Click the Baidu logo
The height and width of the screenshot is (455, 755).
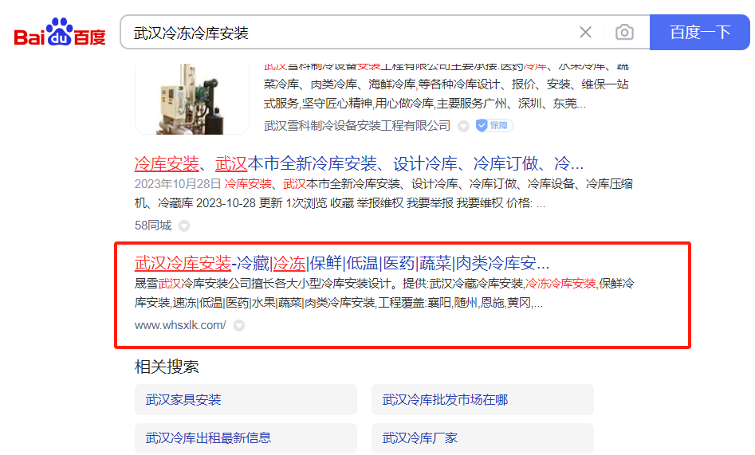tap(60, 32)
